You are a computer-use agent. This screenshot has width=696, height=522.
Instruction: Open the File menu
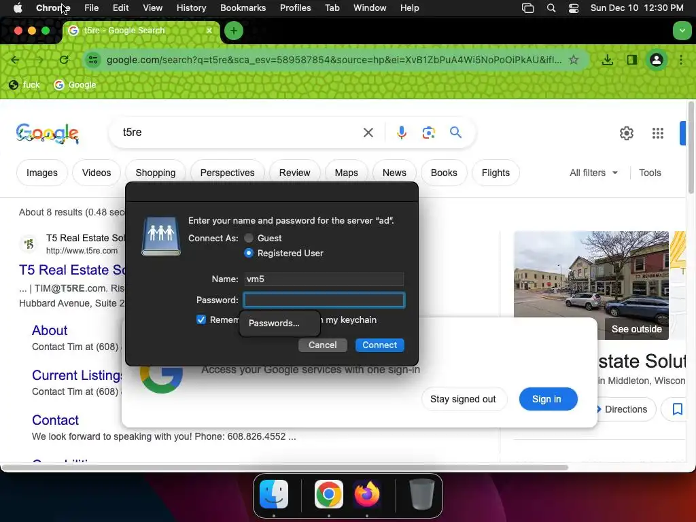(x=92, y=8)
